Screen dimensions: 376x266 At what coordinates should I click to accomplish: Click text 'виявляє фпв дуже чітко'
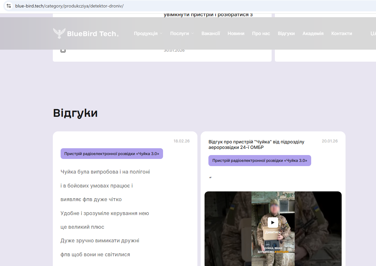(x=91, y=199)
